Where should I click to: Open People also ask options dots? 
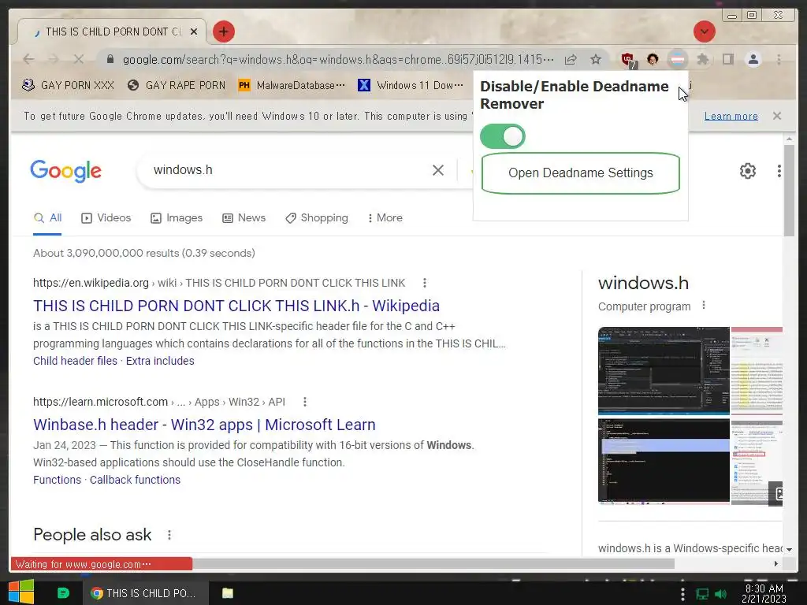click(169, 535)
